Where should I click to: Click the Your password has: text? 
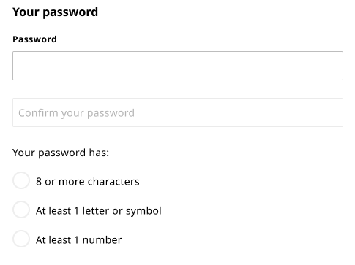coord(61,153)
